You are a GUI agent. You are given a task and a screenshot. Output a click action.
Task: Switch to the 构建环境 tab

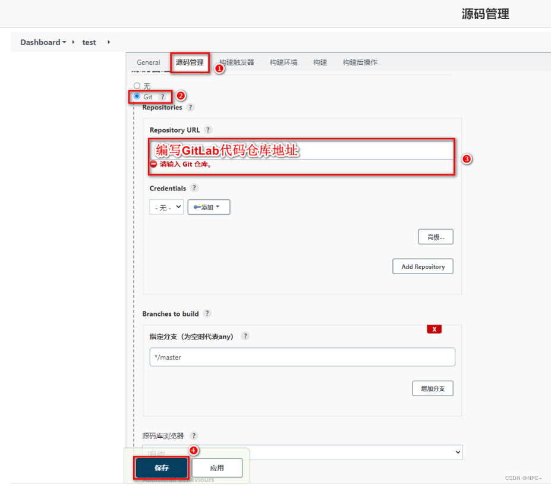tap(284, 62)
